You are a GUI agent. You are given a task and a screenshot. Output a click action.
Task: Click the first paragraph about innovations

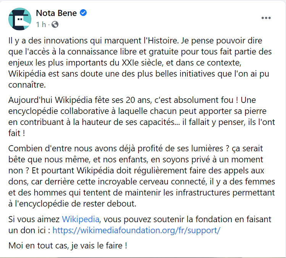tap(140, 62)
